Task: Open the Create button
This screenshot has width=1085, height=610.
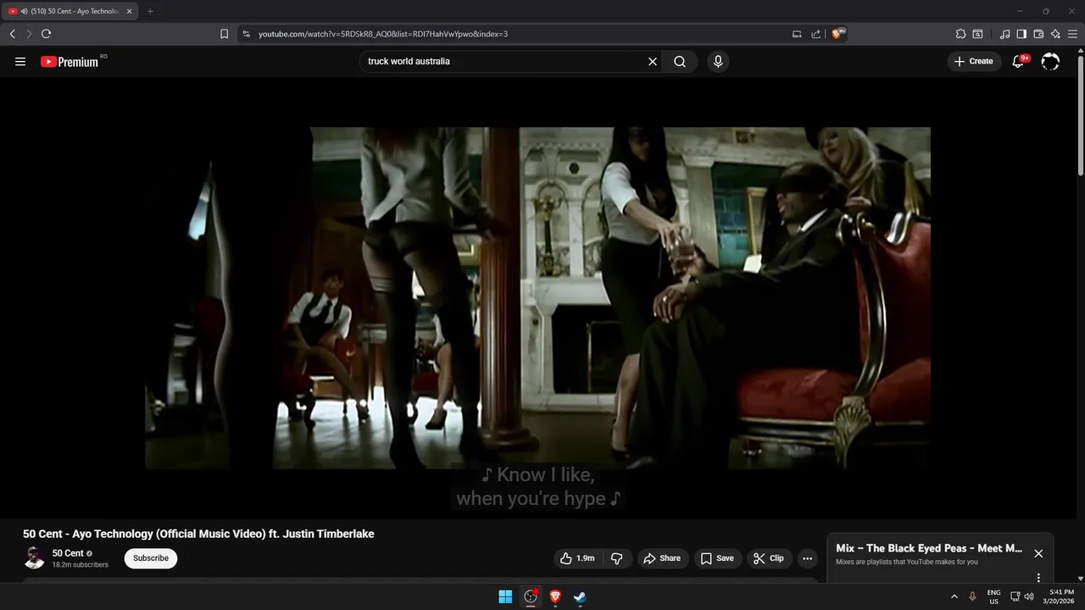Action: point(974,61)
